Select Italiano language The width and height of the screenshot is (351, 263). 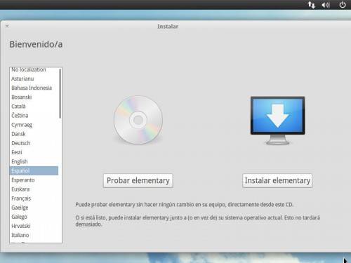(34, 235)
